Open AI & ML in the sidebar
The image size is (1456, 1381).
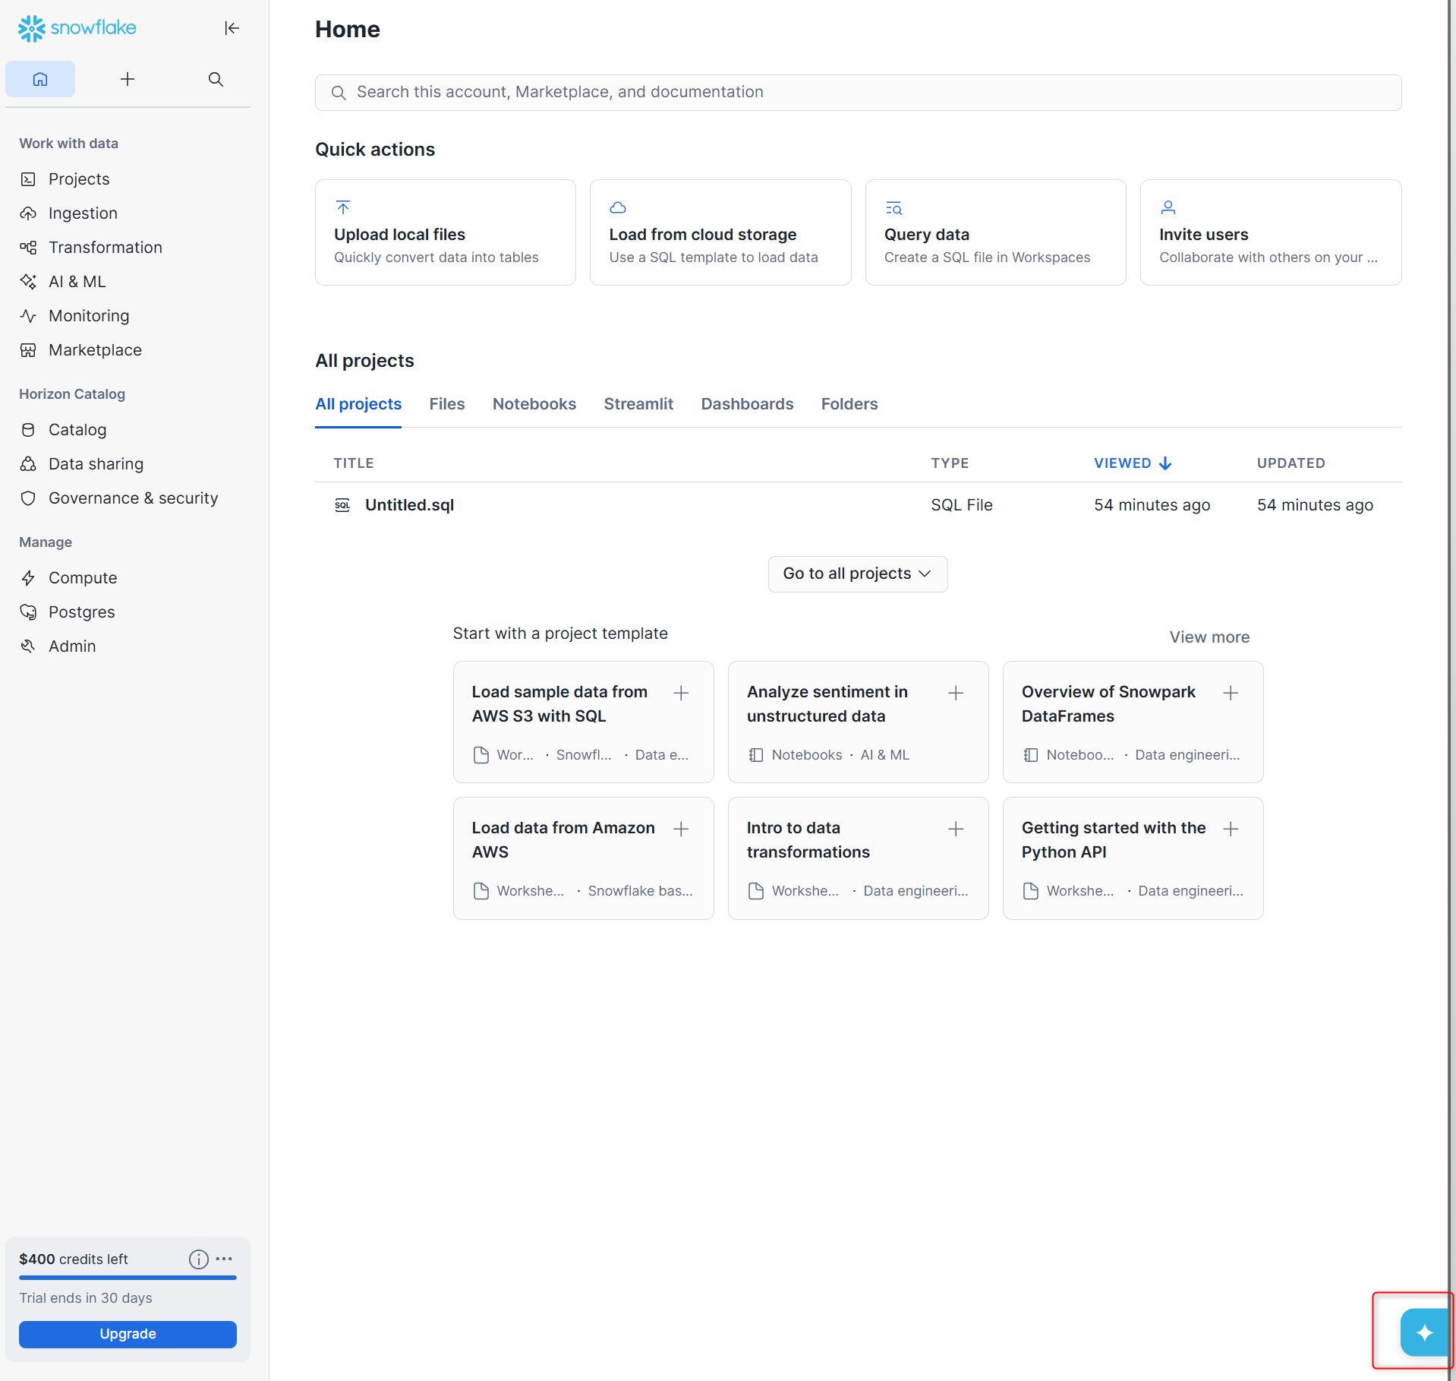point(77,282)
